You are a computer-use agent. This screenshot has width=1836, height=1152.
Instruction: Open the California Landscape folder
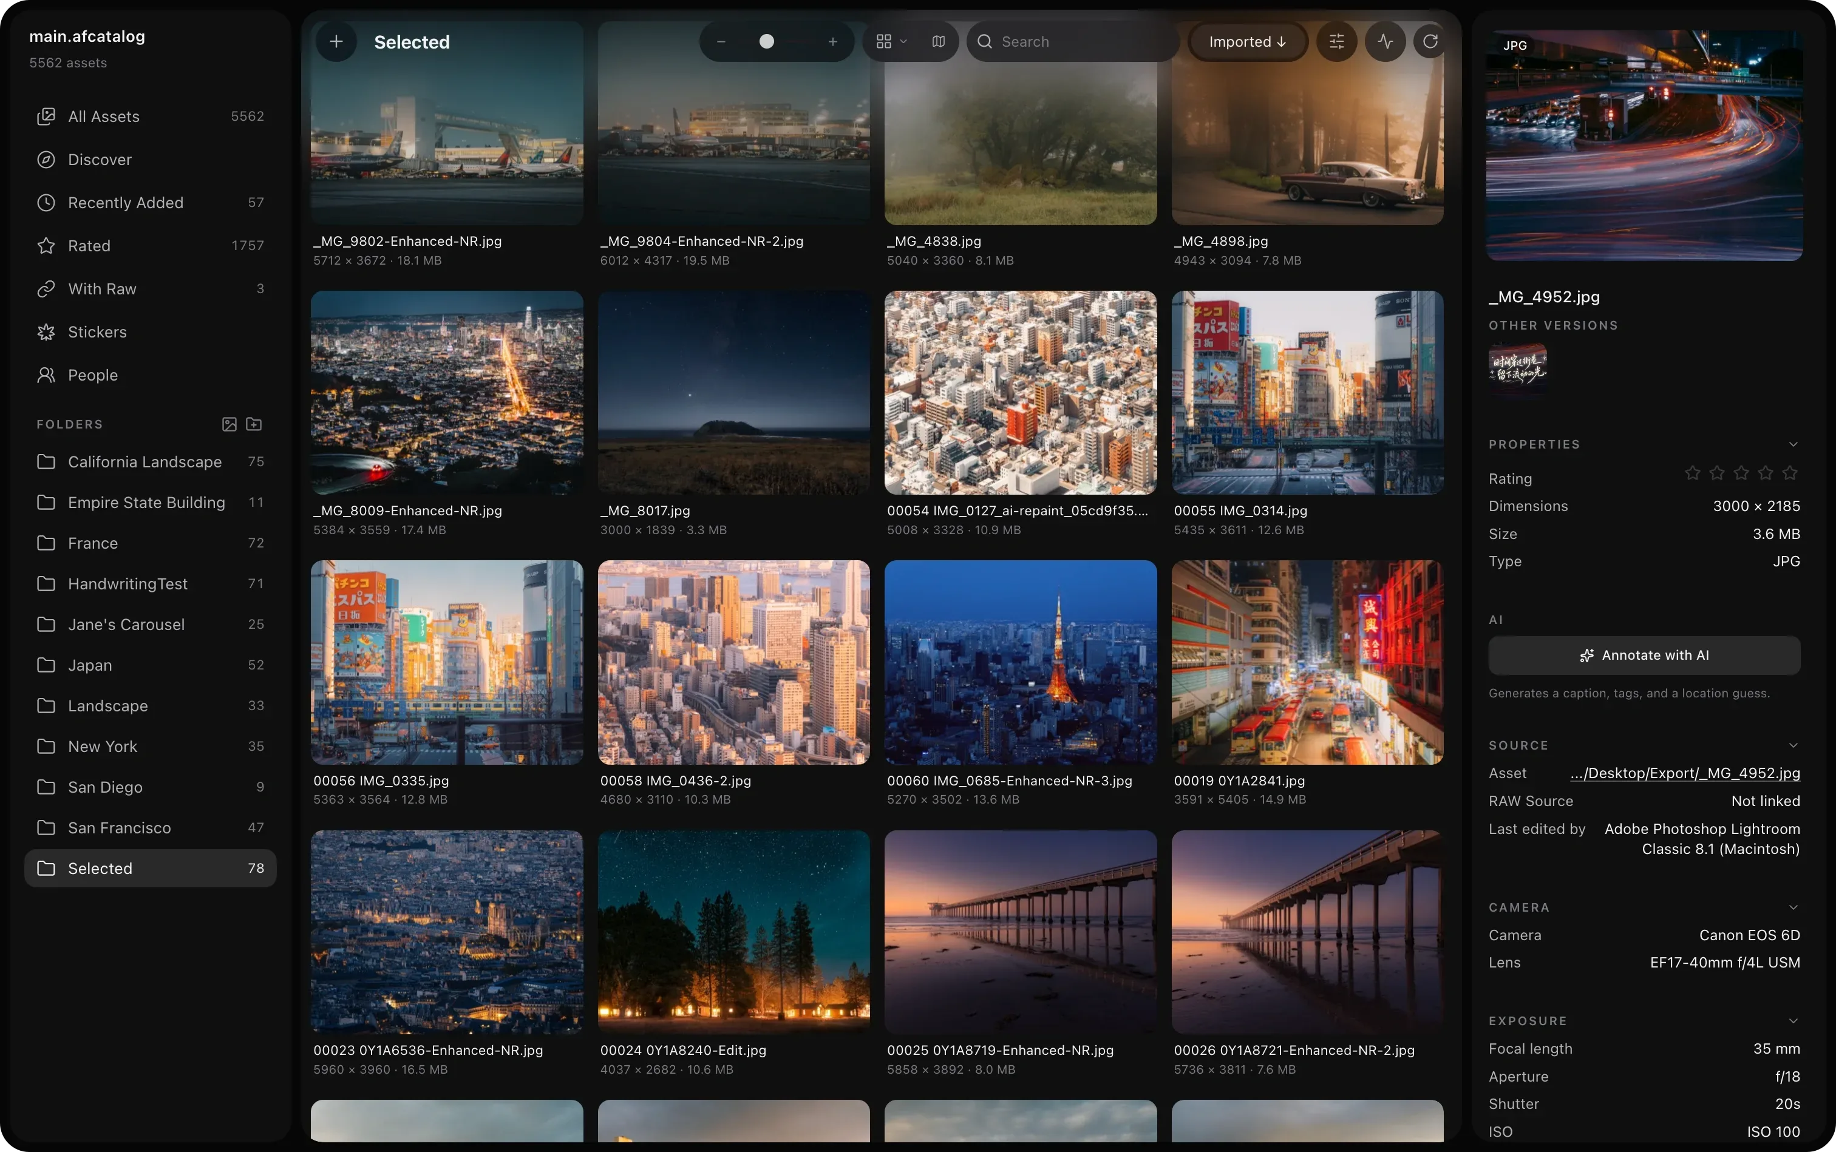coord(150,462)
